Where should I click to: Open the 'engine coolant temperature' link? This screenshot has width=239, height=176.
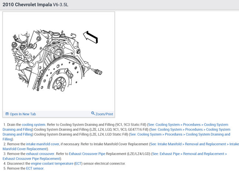click(52, 164)
